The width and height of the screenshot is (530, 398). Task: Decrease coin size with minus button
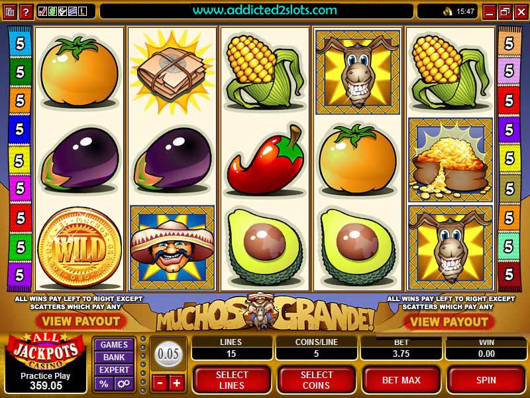pyautogui.click(x=160, y=383)
